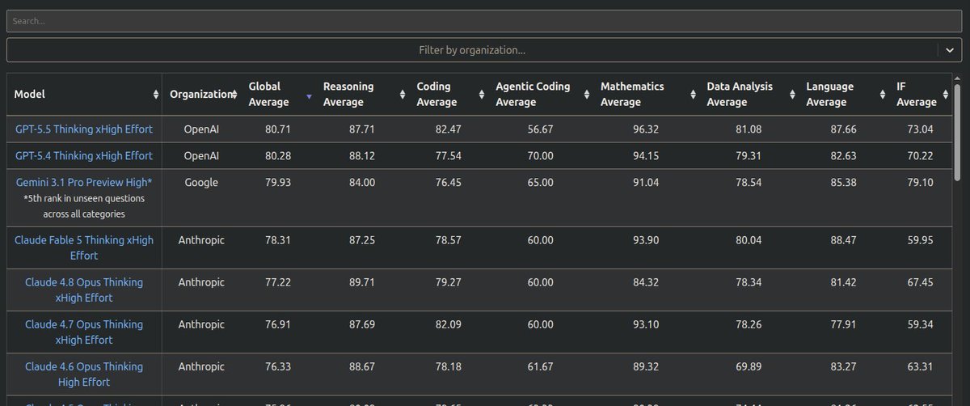Select data analysis value 69.89
The width and height of the screenshot is (970, 406).
(x=750, y=366)
